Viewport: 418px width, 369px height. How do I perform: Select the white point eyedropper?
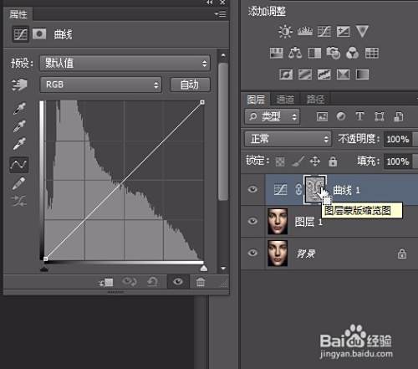point(19,144)
